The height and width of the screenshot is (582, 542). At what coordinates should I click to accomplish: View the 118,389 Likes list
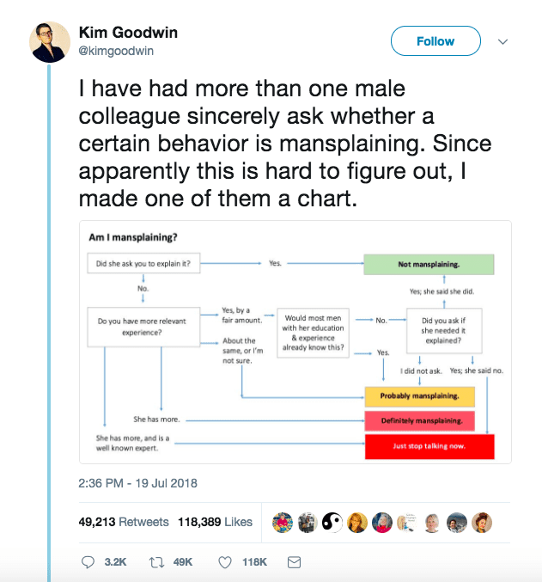[x=215, y=522]
